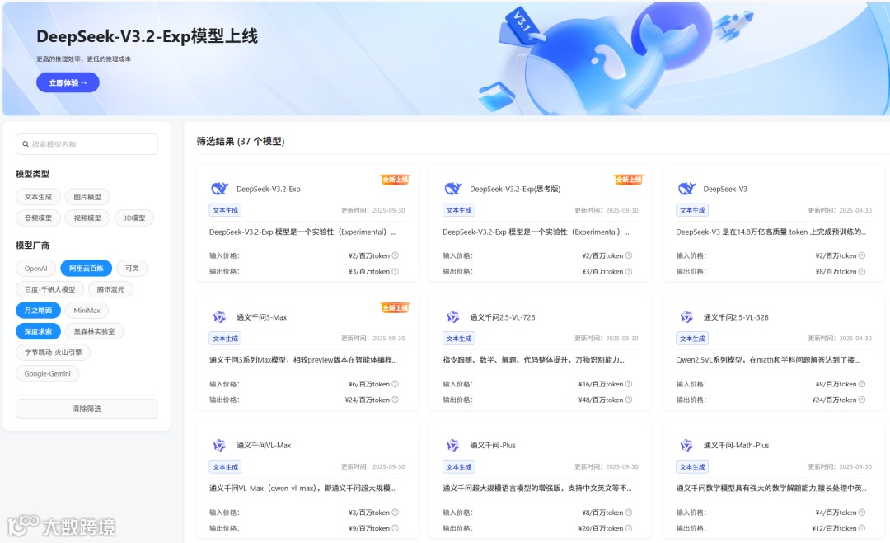Click the DeepSeek whale logo on DeepSeek-V3.2-Exp card
This screenshot has height=543, width=890.
220,189
